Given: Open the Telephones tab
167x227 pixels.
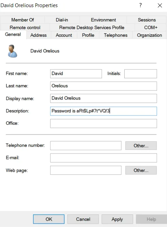Looking at the screenshot, I should click(x=116, y=35).
